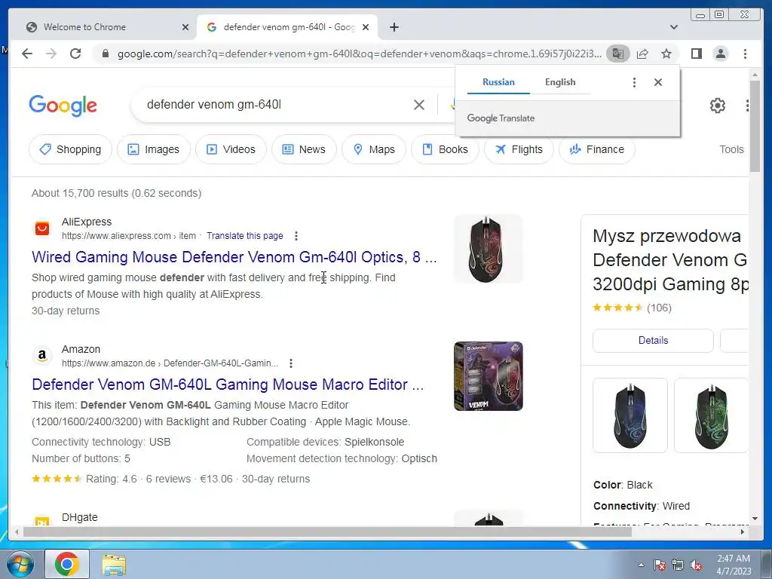
Task: Open the Action Center flag icon
Action: point(659,565)
